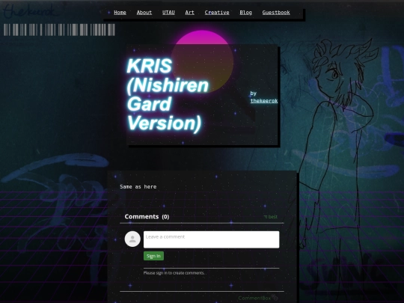Open the Guestbook link

276,13
